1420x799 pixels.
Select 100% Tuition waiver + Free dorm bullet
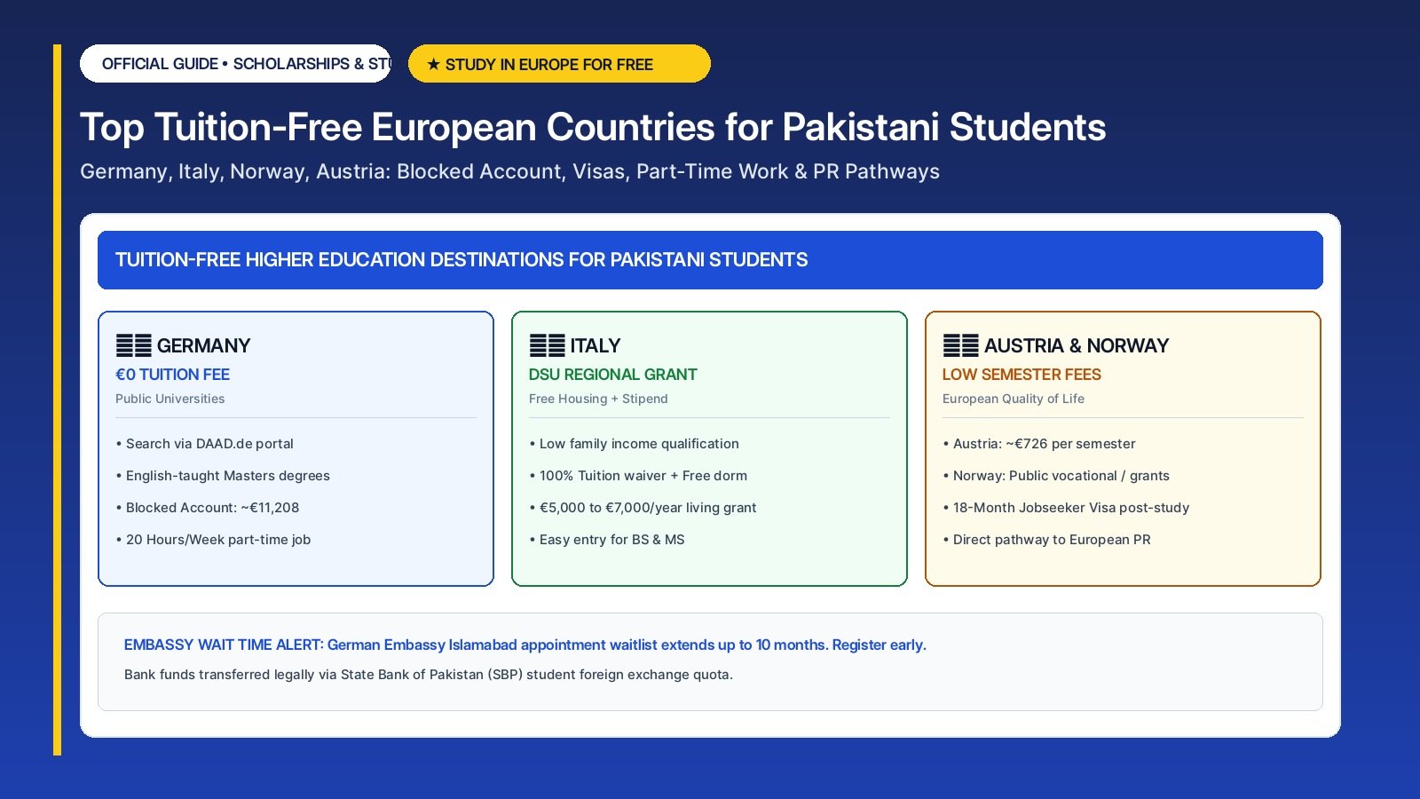(638, 476)
